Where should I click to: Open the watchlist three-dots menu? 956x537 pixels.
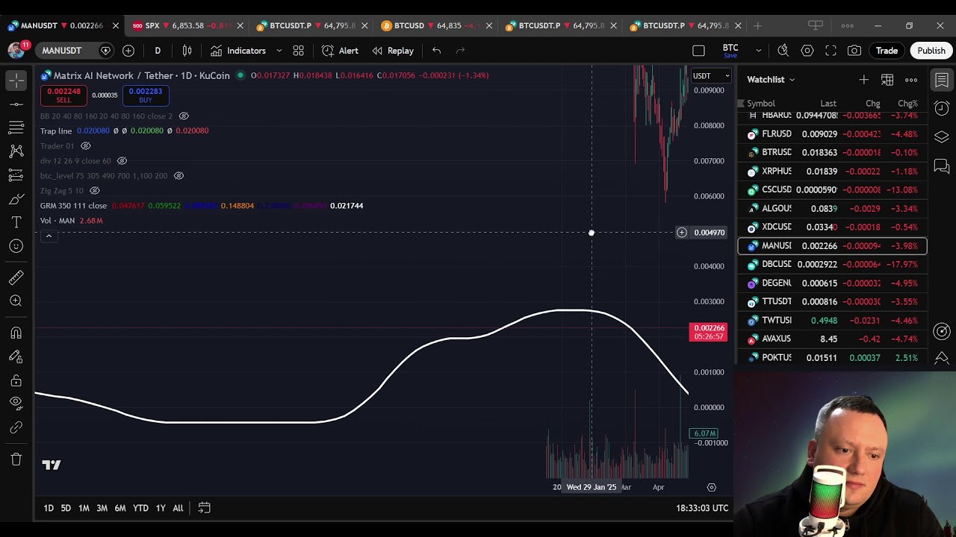pos(911,80)
